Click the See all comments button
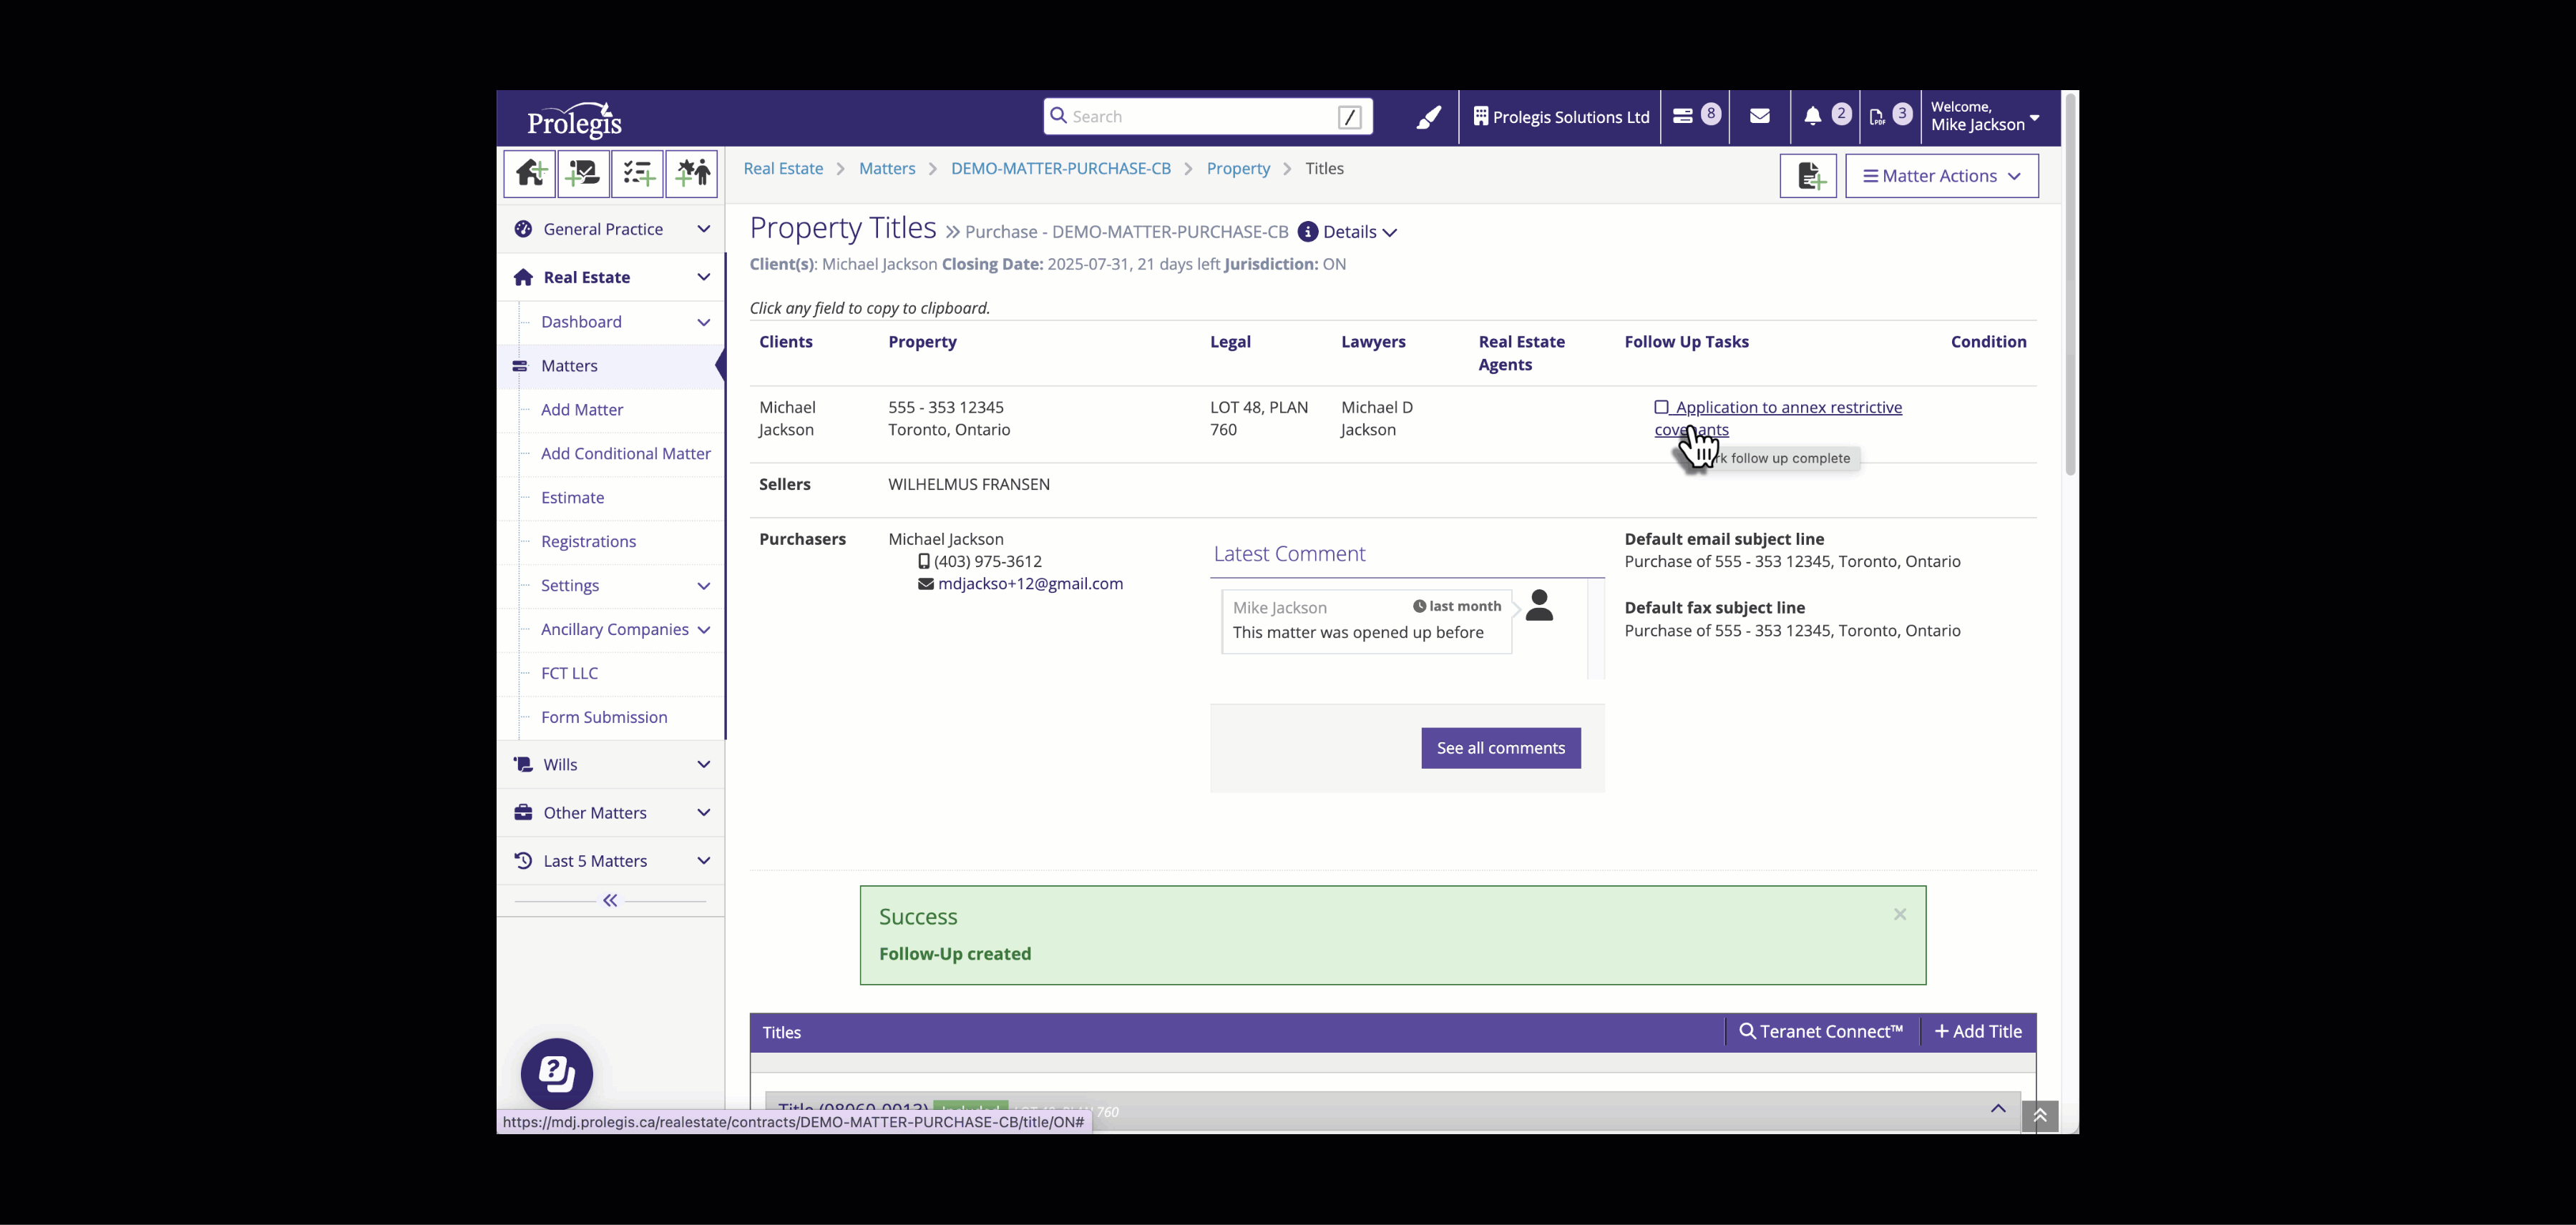2576x1225 pixels. 1500,749
